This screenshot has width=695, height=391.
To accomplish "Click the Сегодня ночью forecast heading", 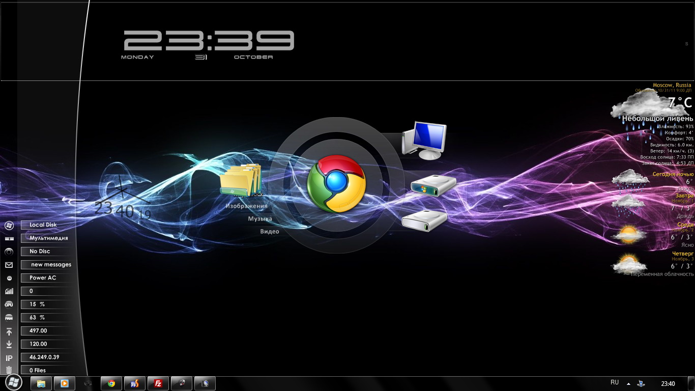I will (x=673, y=174).
